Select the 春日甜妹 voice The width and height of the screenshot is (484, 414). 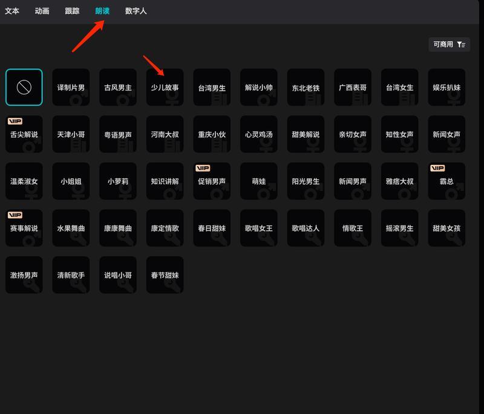212,228
